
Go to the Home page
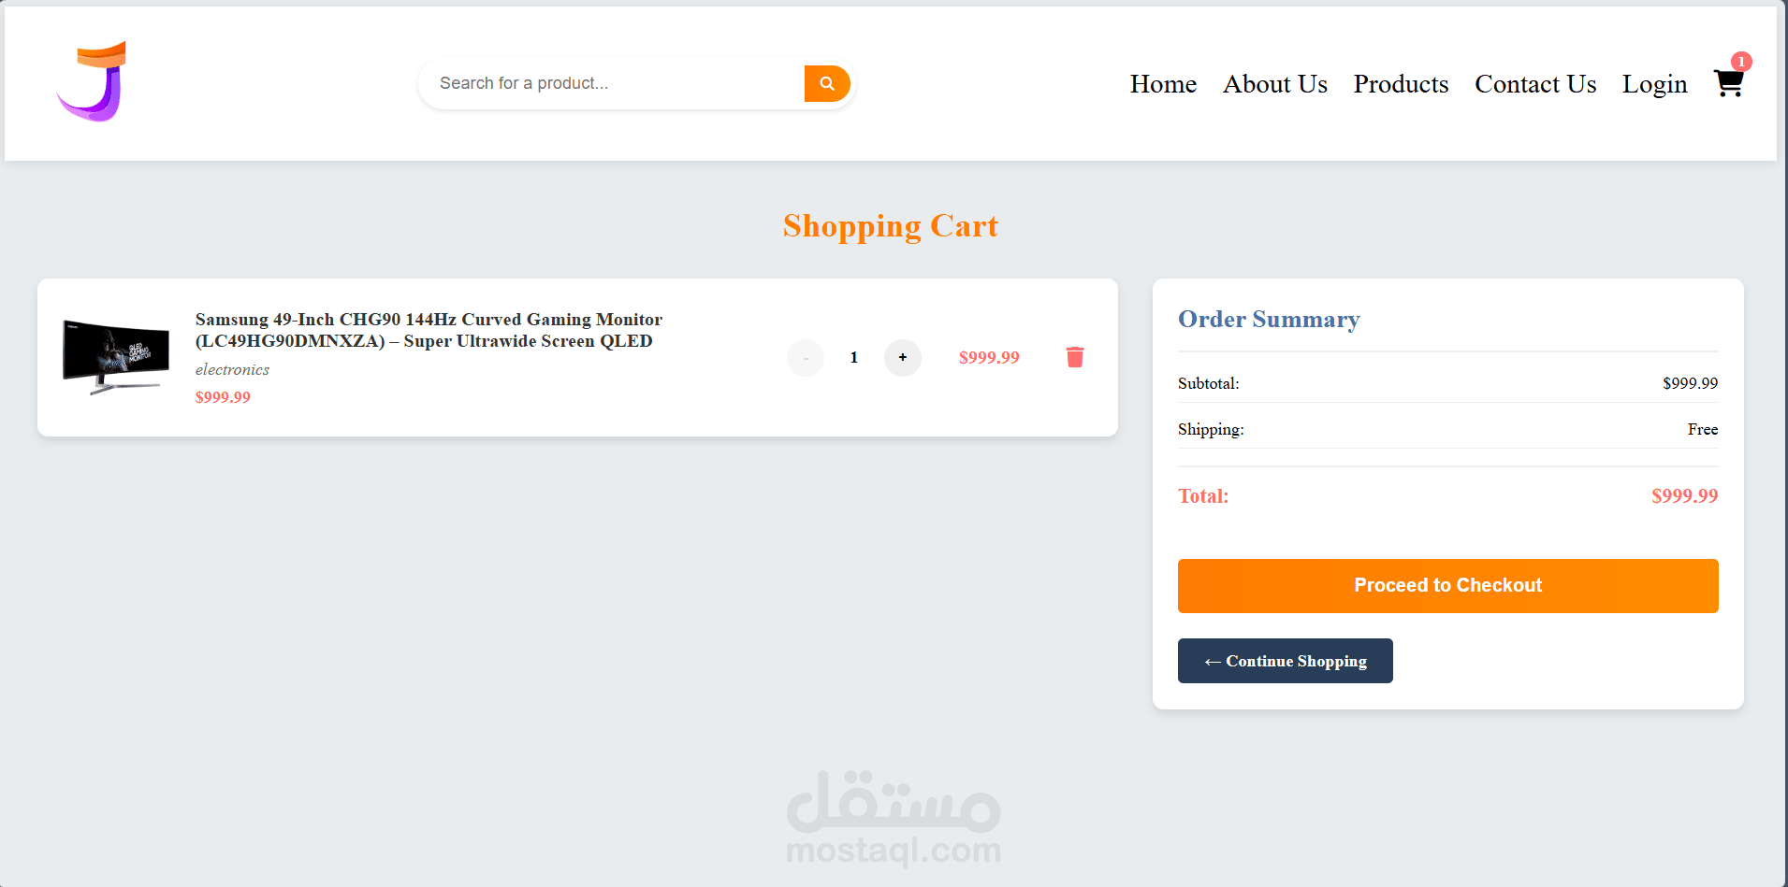tap(1163, 84)
